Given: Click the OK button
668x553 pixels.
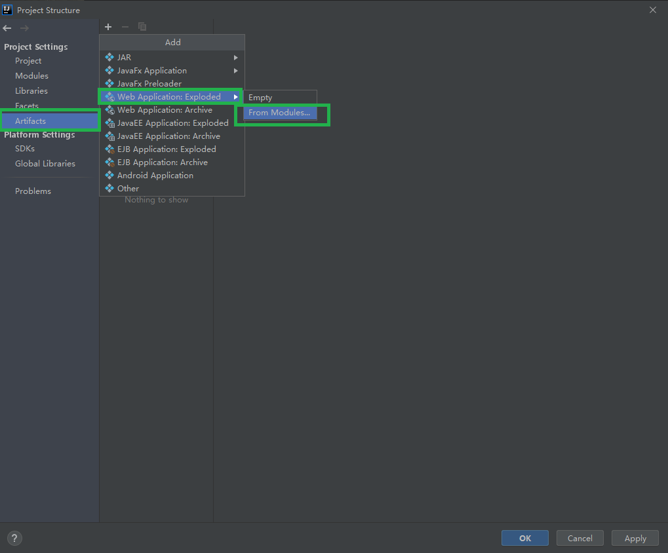Looking at the screenshot, I should (x=525, y=538).
